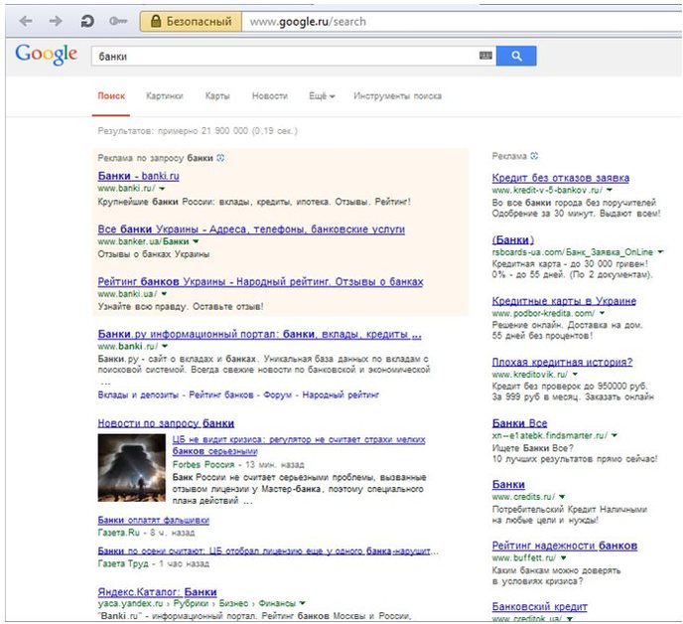Click Forbes Россия source text
The height and width of the screenshot is (624, 683).
[x=204, y=464]
